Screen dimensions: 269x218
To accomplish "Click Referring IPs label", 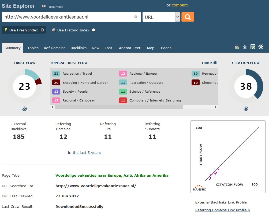I will tap(108, 126).
